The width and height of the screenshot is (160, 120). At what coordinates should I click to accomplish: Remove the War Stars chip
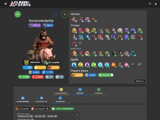(x=44, y=116)
